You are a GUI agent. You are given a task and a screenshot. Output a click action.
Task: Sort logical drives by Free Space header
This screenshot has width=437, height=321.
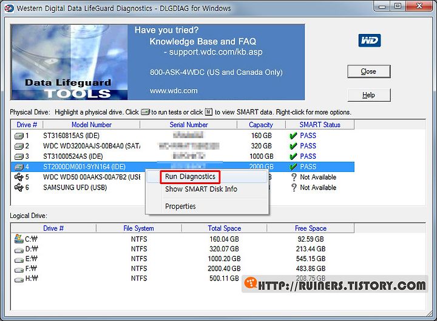(x=311, y=228)
